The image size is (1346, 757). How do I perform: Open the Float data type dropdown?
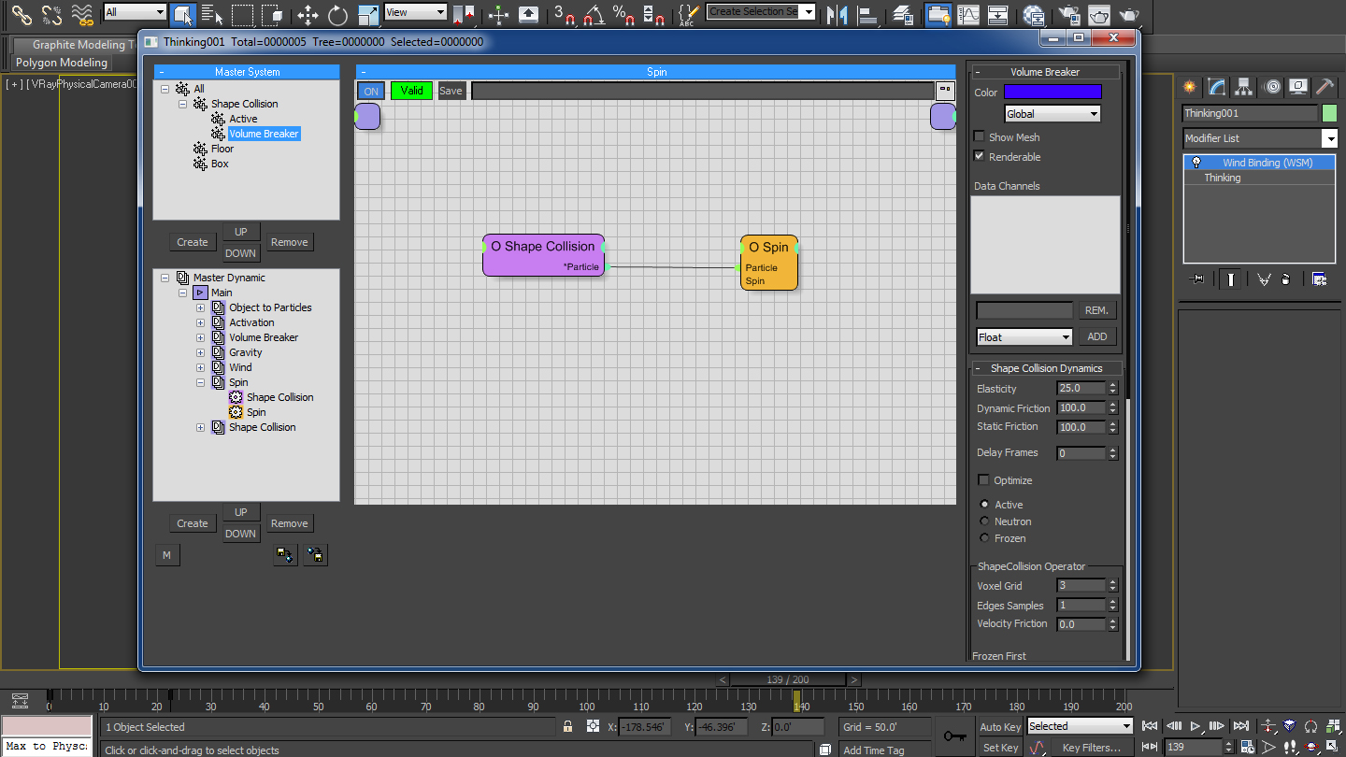click(x=1024, y=337)
